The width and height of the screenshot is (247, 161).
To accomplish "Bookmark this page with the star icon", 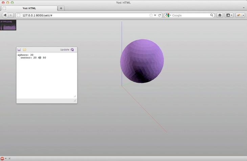I will pyautogui.click(x=151, y=15).
